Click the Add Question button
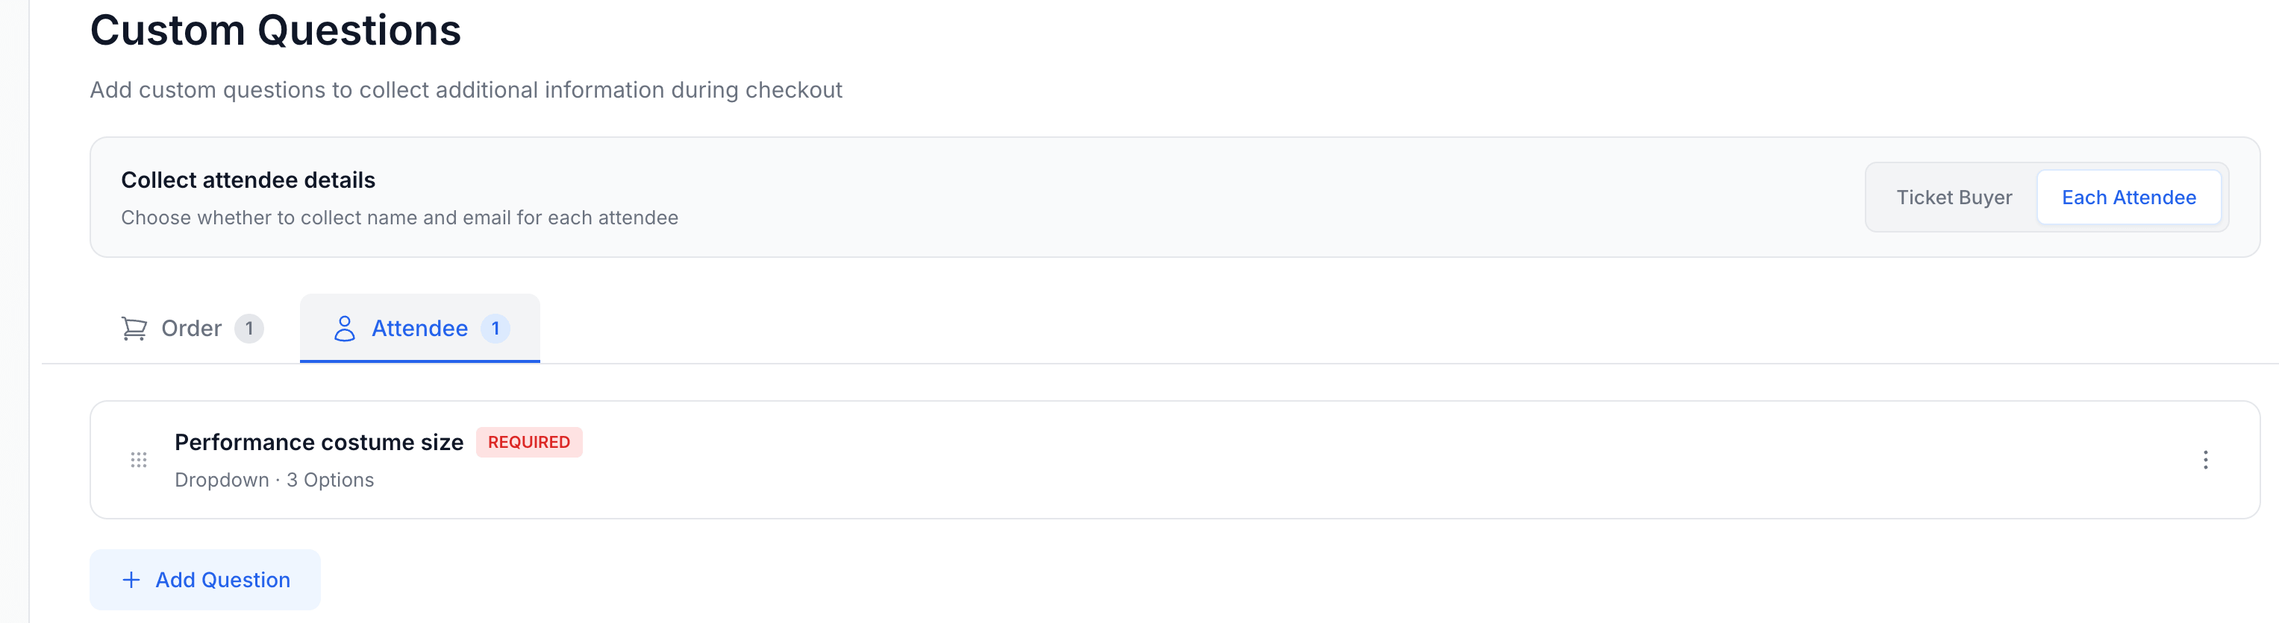 click(x=204, y=580)
